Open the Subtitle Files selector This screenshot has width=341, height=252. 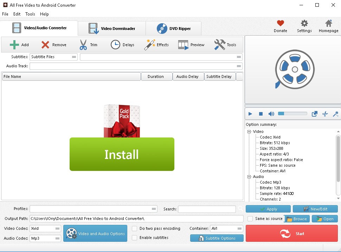(x=53, y=57)
